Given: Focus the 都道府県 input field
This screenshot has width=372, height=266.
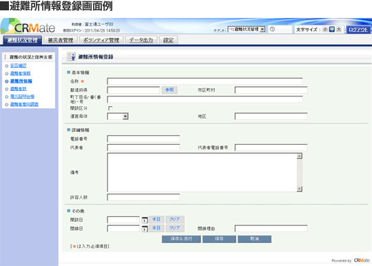Looking at the screenshot, I should (x=134, y=90).
